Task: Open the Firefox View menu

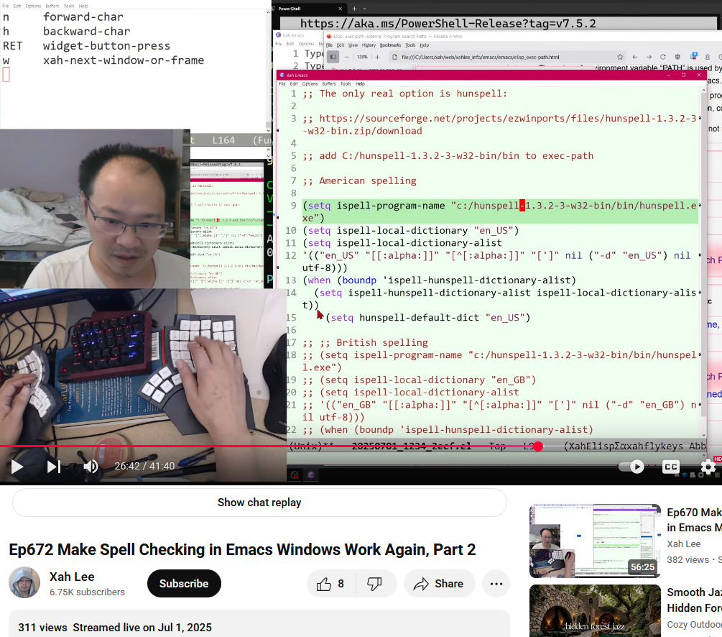Action: point(353,45)
